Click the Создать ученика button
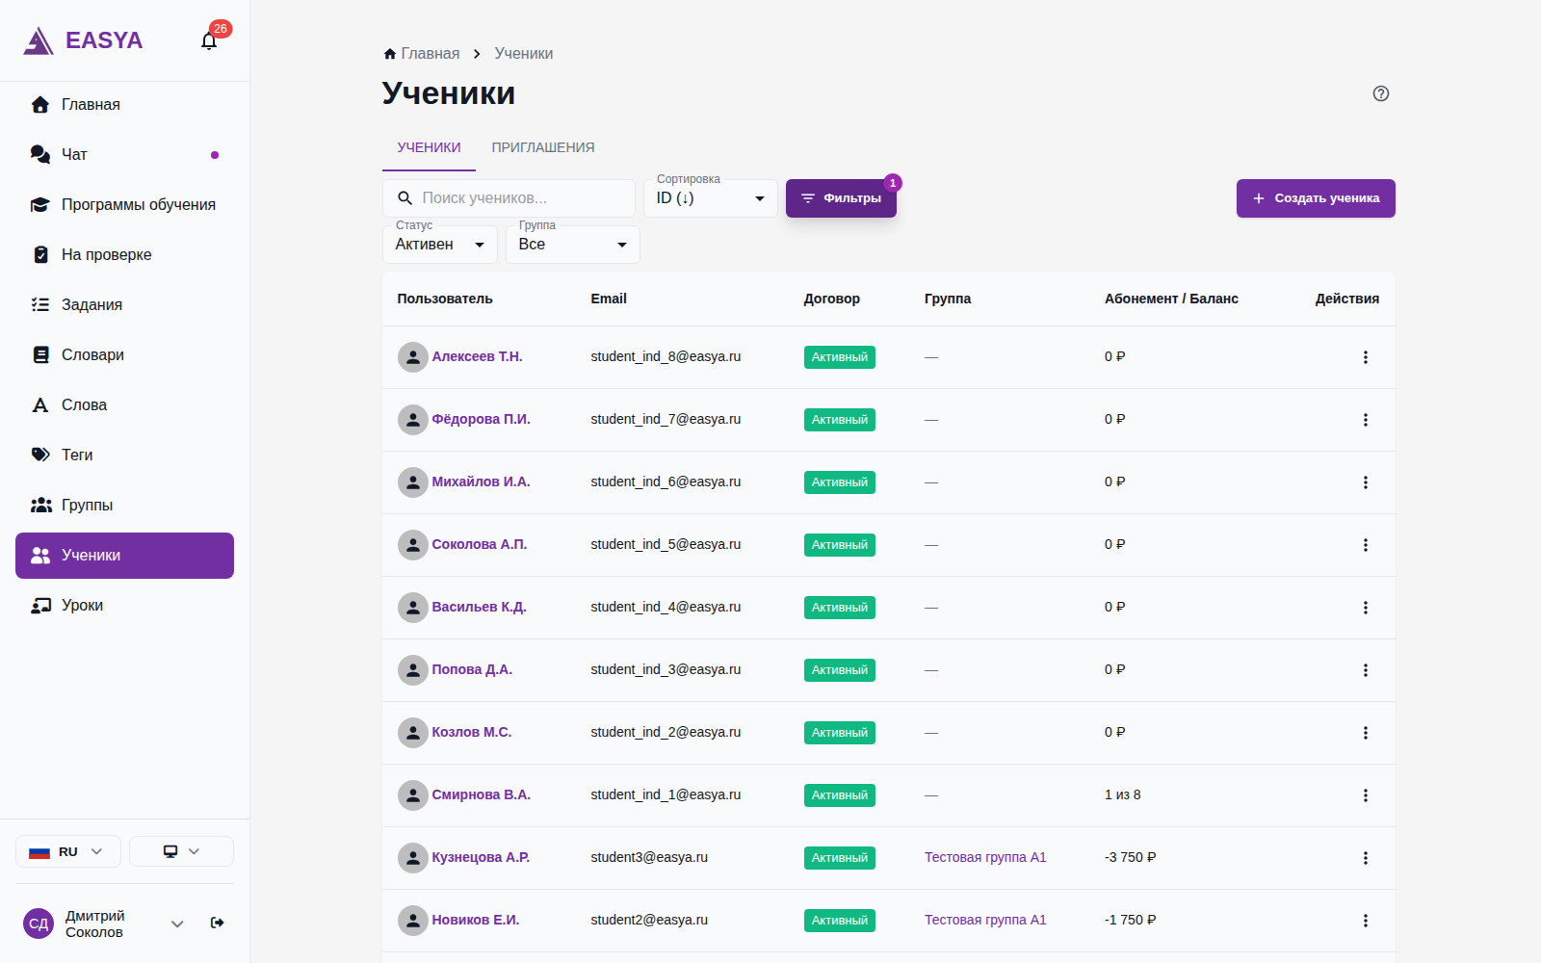 click(1316, 198)
